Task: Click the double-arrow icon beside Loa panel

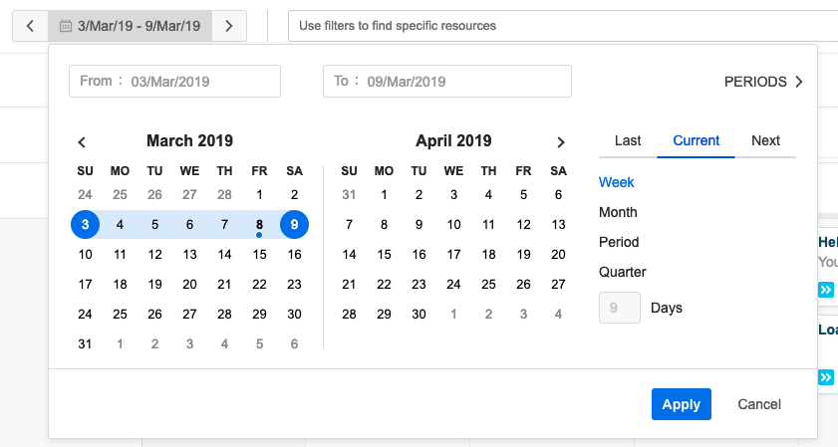Action: [x=826, y=377]
